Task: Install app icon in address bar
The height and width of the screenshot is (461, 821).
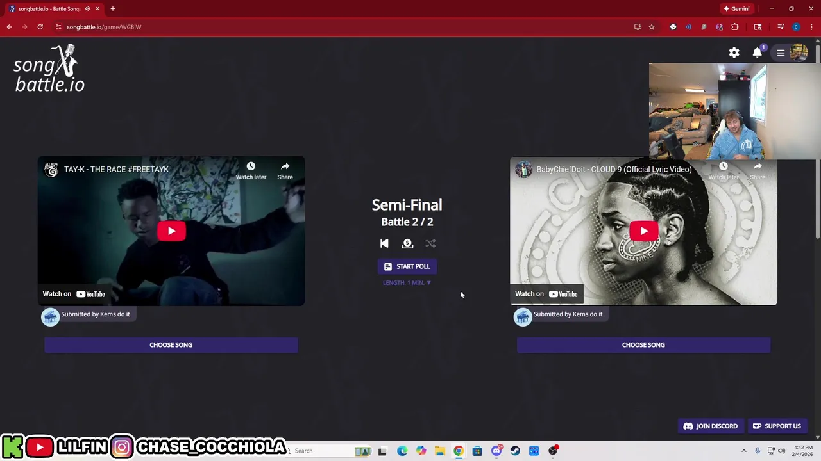Action: pos(638,27)
